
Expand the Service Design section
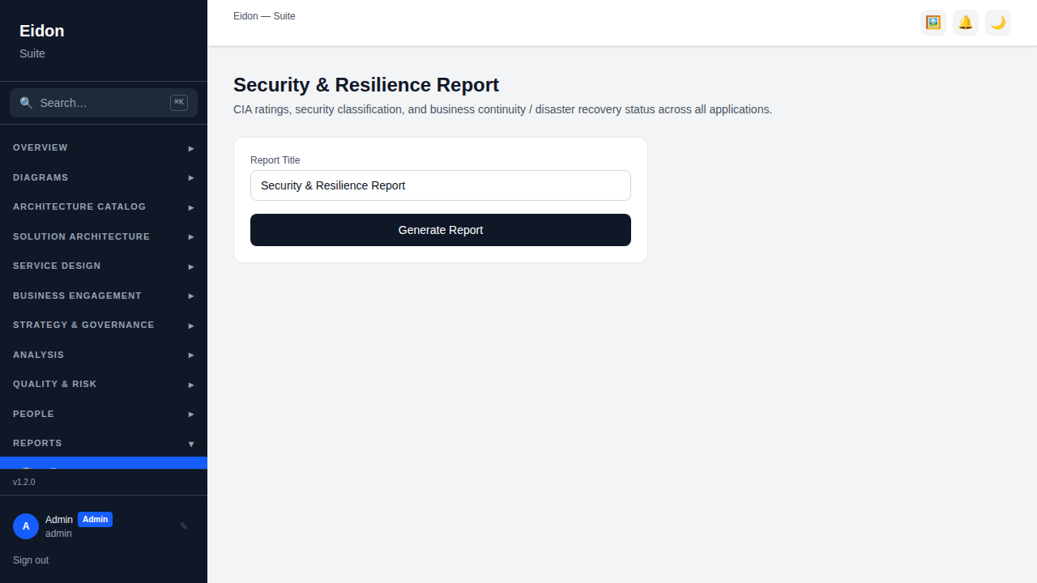tap(104, 266)
